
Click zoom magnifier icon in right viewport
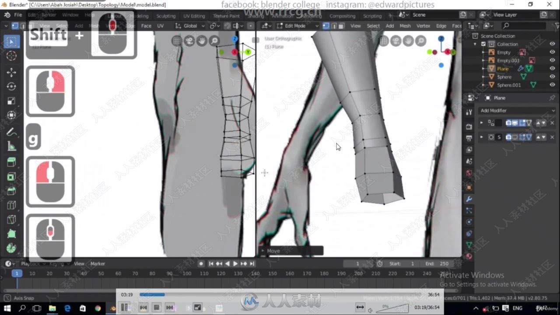click(420, 42)
